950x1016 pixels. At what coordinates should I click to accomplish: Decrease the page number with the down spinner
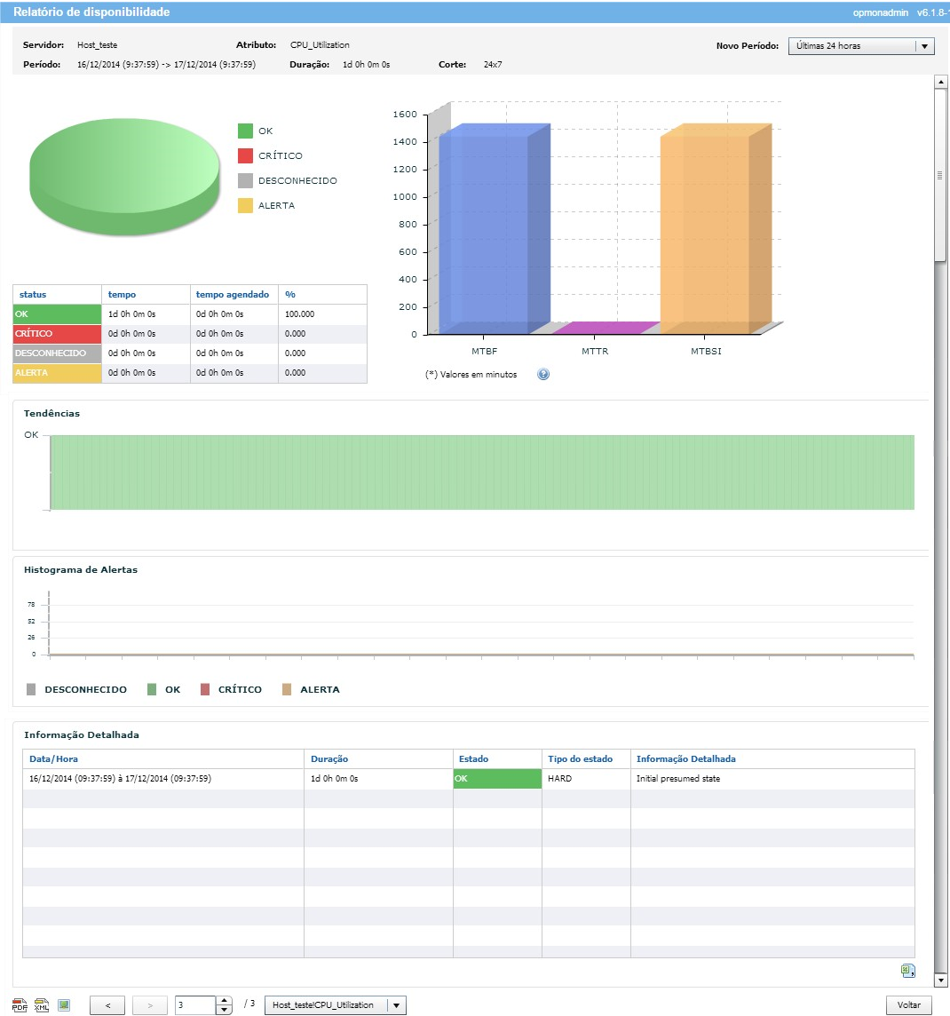coord(225,1010)
